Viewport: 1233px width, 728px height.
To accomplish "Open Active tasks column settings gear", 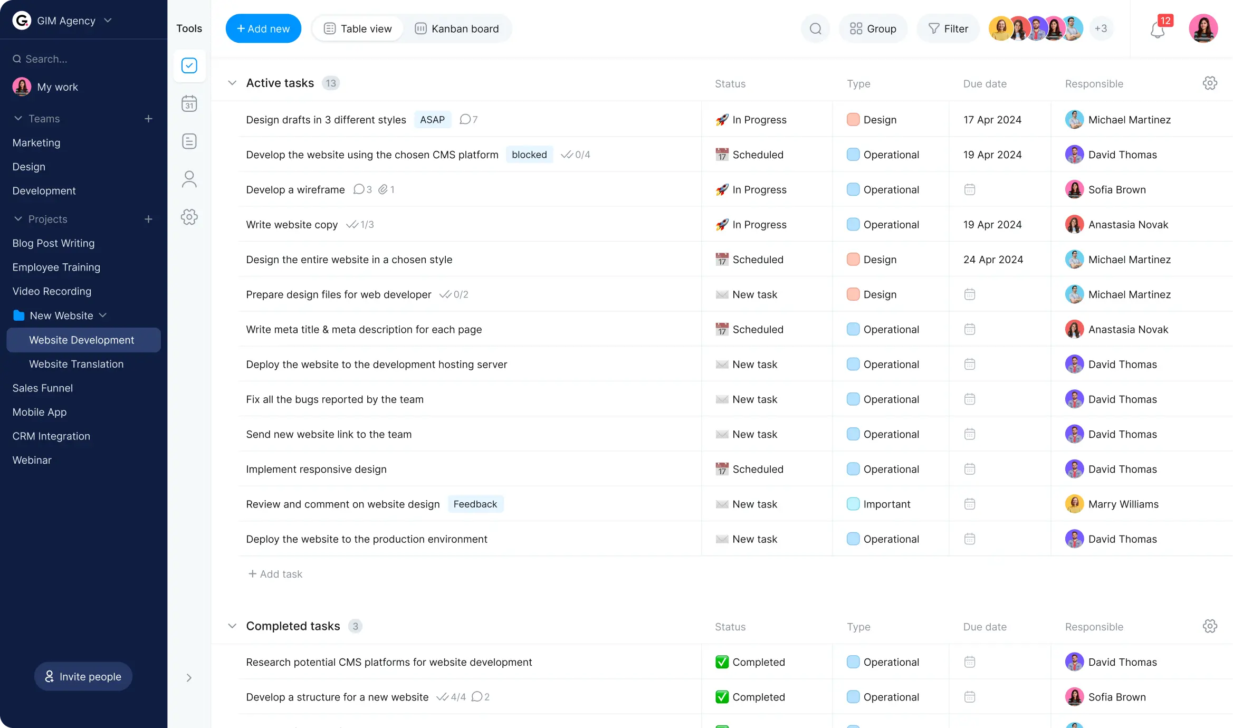I will [1210, 83].
